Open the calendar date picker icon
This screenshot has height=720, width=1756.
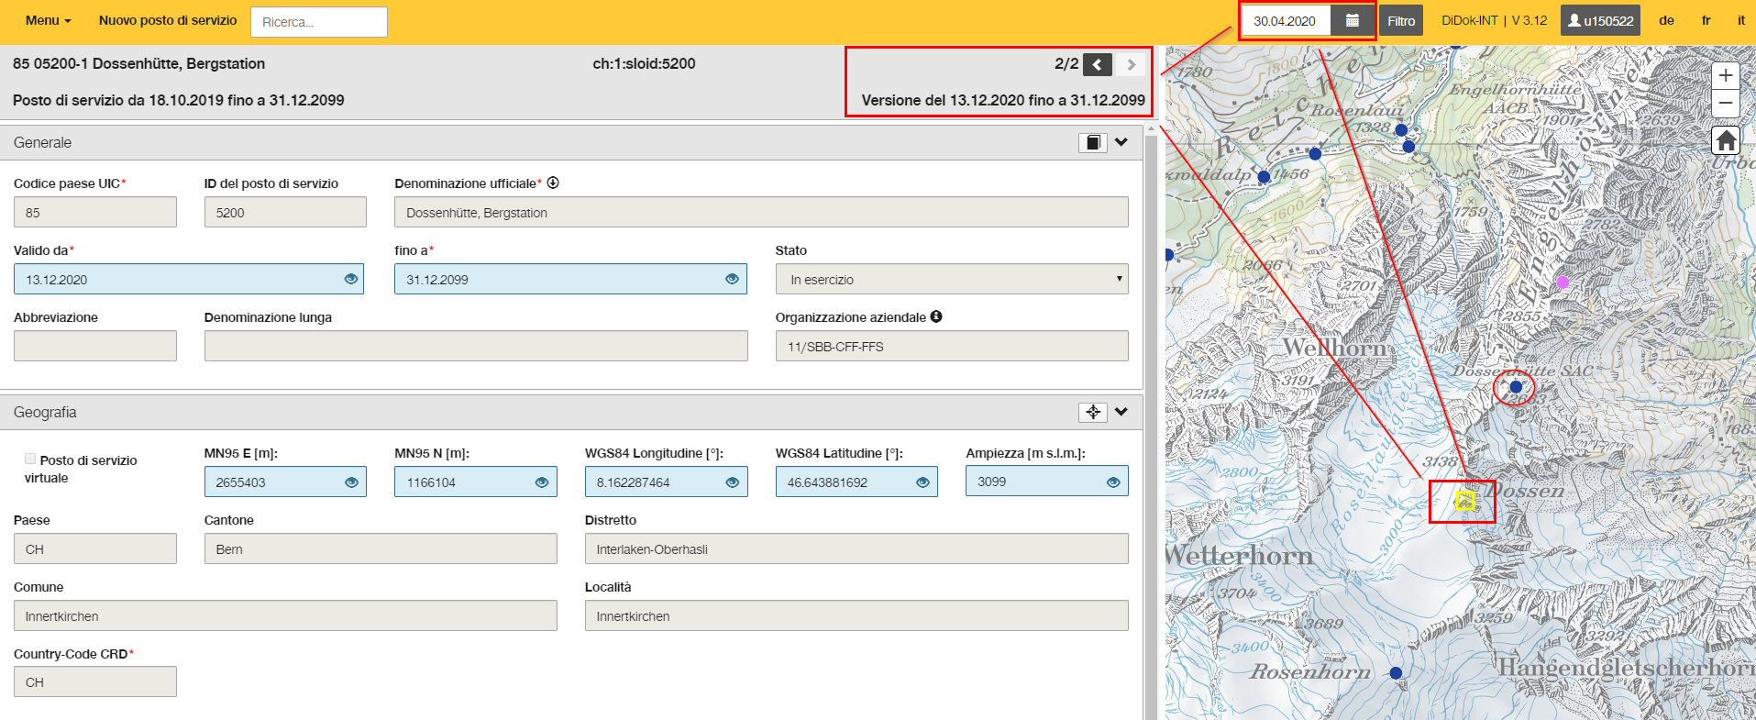click(1352, 20)
